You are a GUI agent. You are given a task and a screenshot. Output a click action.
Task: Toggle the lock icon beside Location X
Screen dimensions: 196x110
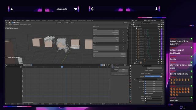(123, 31)
